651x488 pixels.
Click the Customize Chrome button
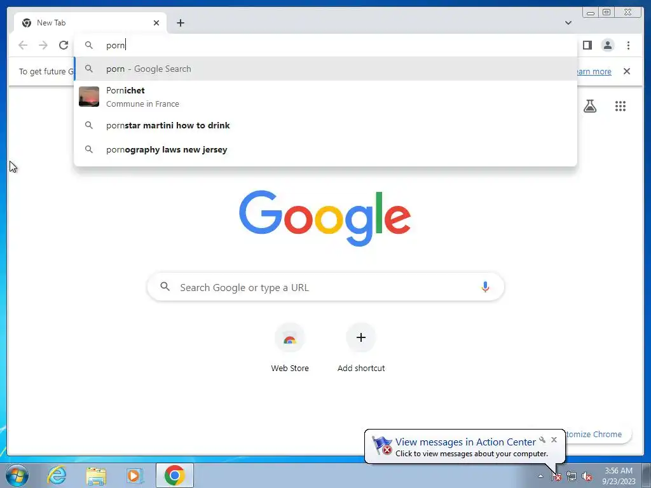click(x=598, y=434)
